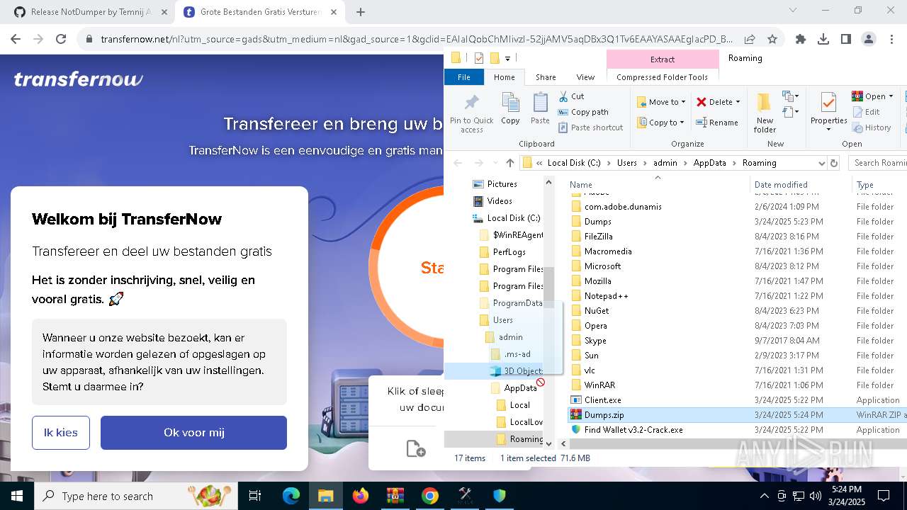The image size is (907, 510).
Task: Click the Copy ribbon icon
Action: (510, 108)
